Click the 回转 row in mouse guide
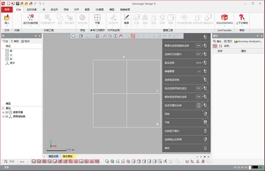This screenshot has height=171, width=265. 186,114
